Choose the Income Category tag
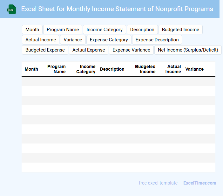Screen dimensions: 223x196 pos(105,30)
